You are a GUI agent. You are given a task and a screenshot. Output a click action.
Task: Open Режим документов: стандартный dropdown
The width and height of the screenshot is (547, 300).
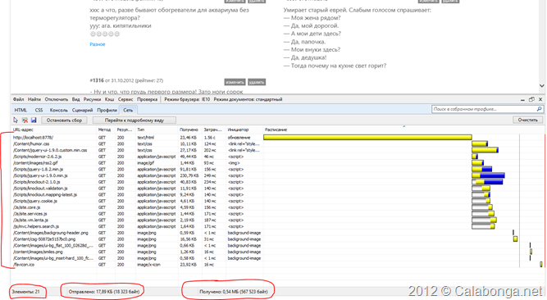pyautogui.click(x=248, y=99)
